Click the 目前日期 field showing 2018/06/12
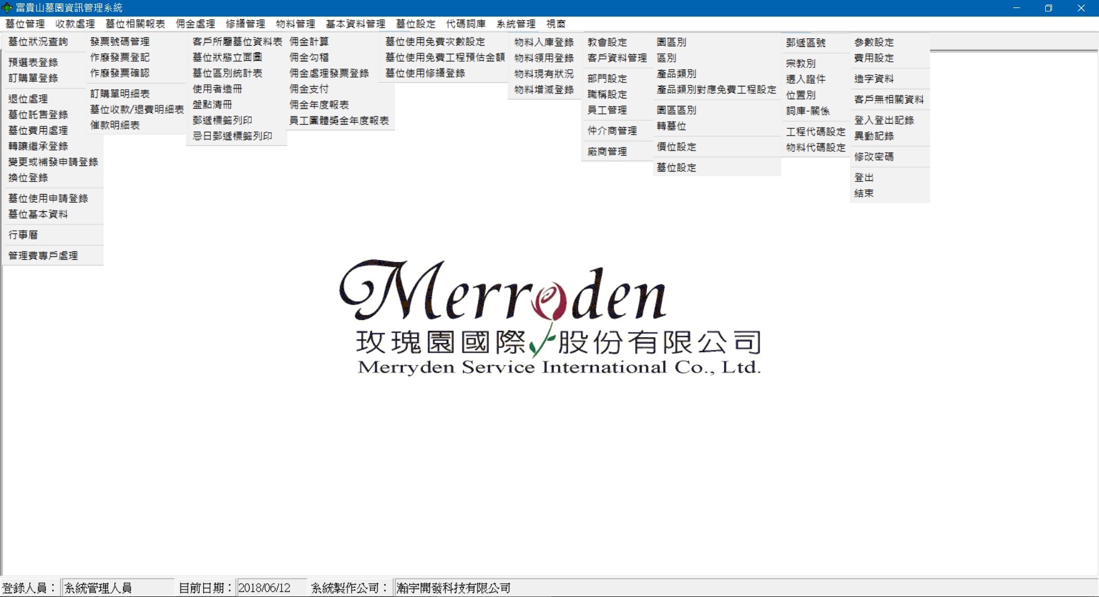 click(271, 588)
